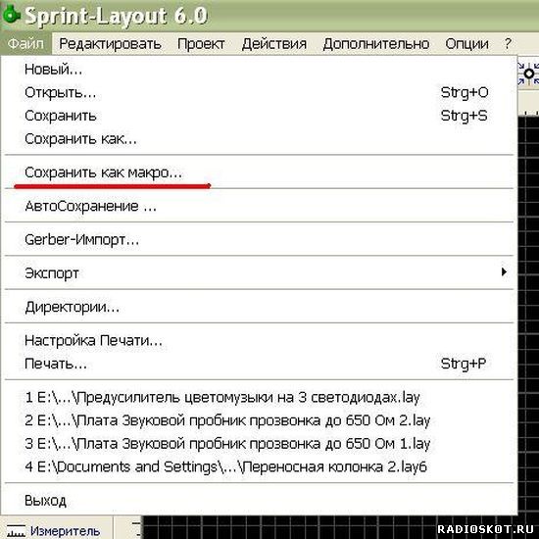Open the Опции menu

[x=466, y=44]
